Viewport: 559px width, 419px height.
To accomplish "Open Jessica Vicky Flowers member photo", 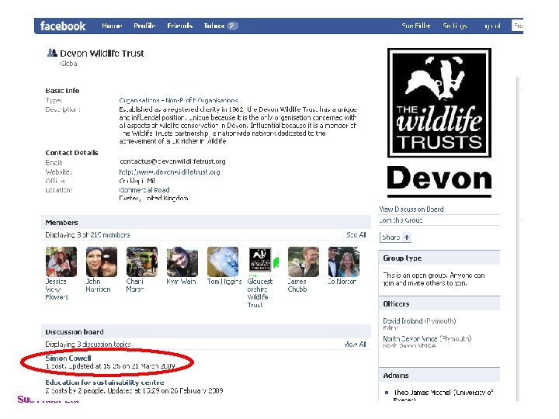I will click(x=61, y=262).
